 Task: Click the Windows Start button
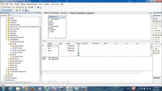[x=3, y=89]
